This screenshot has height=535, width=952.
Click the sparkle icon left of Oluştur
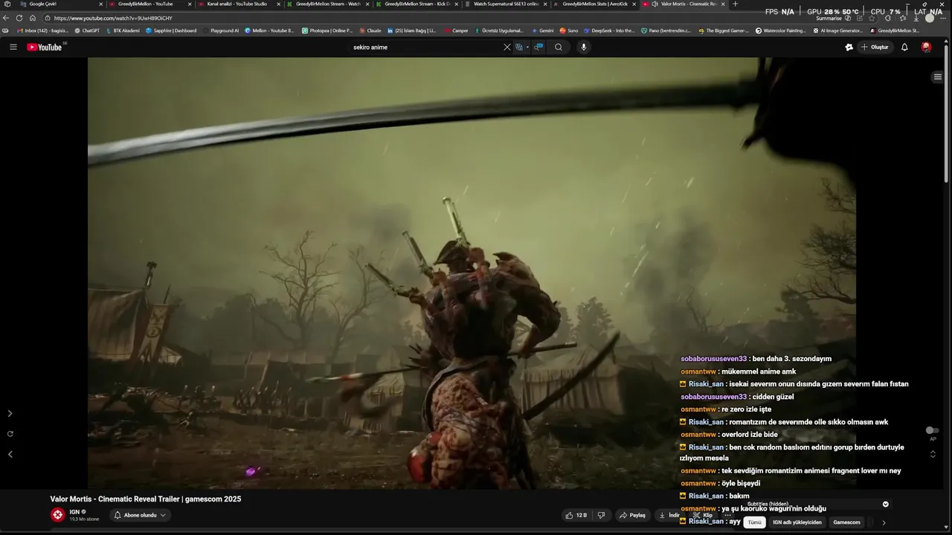coord(849,47)
